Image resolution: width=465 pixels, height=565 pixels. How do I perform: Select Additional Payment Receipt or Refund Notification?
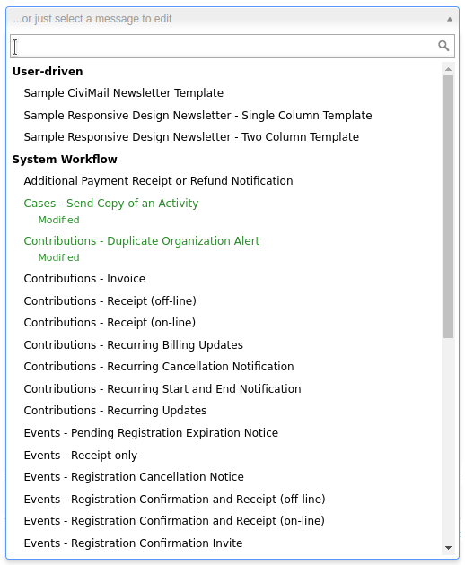click(224, 181)
